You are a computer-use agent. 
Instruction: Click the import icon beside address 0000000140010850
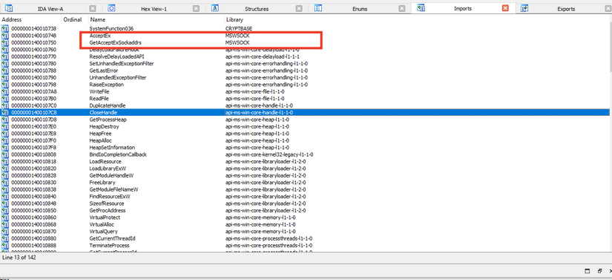click(x=4, y=210)
